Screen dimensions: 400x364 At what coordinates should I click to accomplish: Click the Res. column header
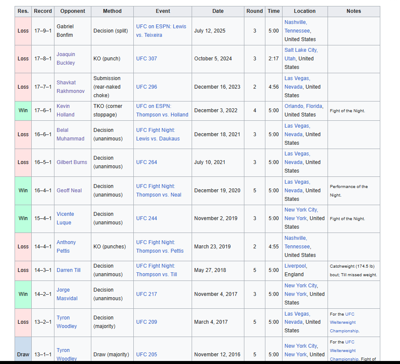click(x=23, y=11)
